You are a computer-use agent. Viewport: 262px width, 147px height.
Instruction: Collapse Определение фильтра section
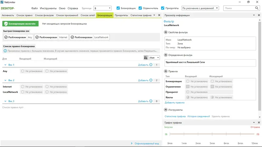click(166, 55)
